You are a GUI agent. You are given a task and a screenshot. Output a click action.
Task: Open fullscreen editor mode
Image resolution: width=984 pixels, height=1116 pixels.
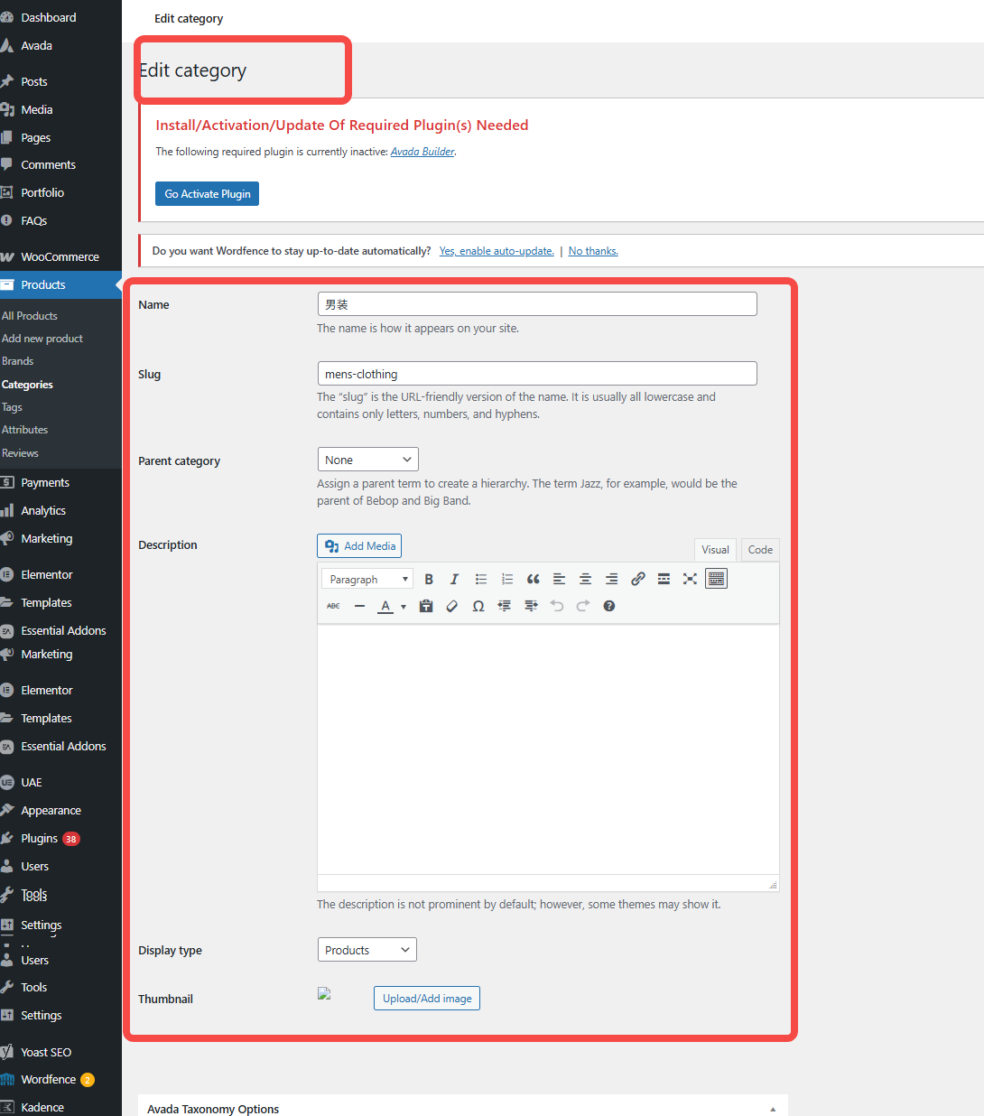[691, 580]
